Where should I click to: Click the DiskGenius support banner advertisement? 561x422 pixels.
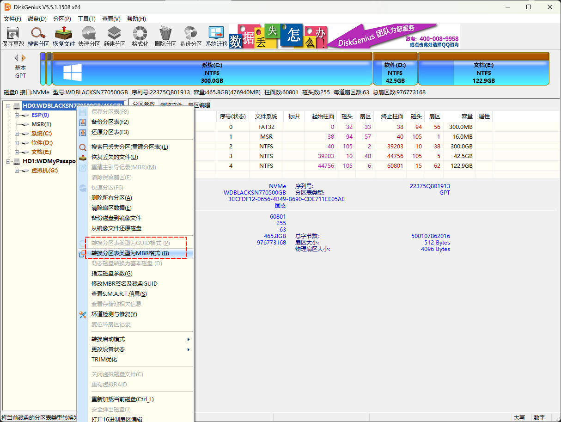click(x=345, y=36)
